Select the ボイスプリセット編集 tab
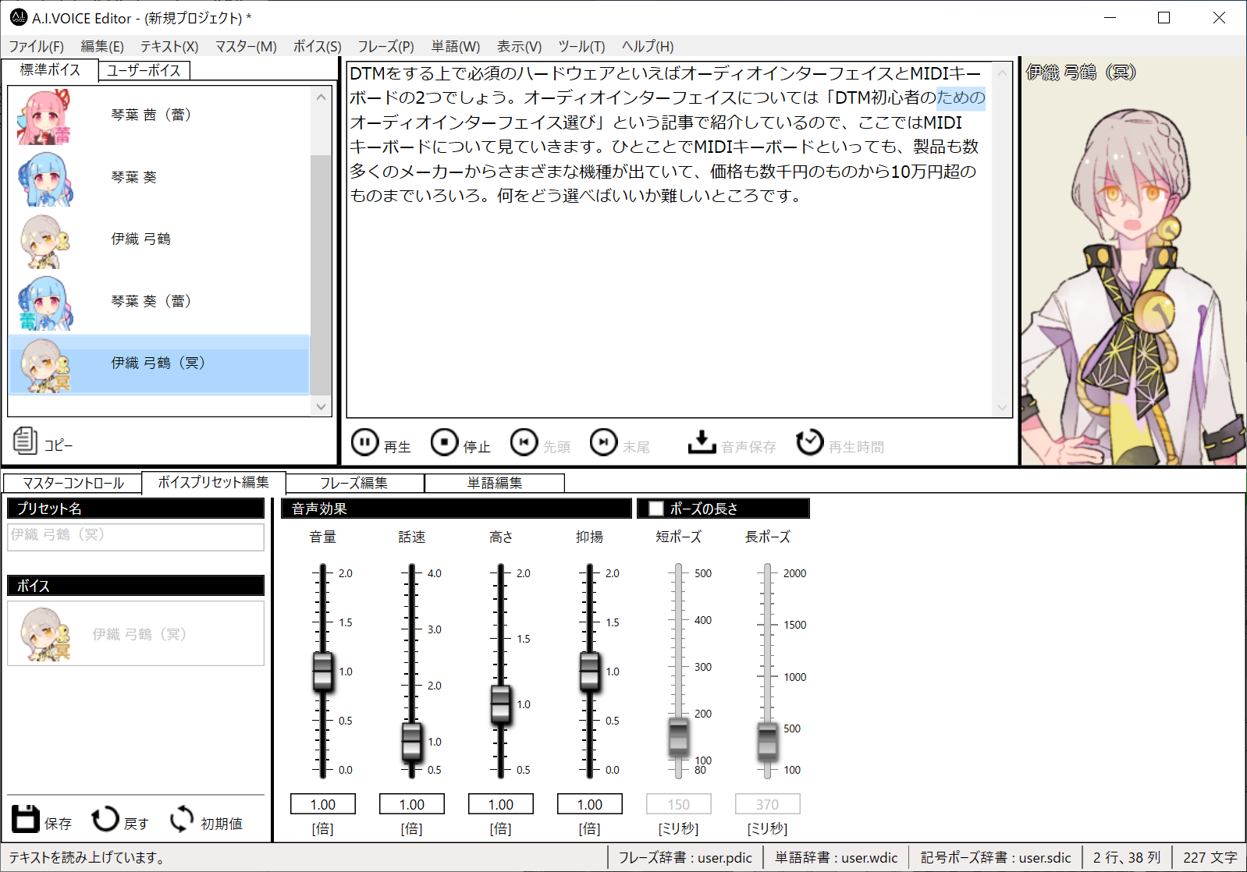This screenshot has height=872, width=1247. point(213,482)
